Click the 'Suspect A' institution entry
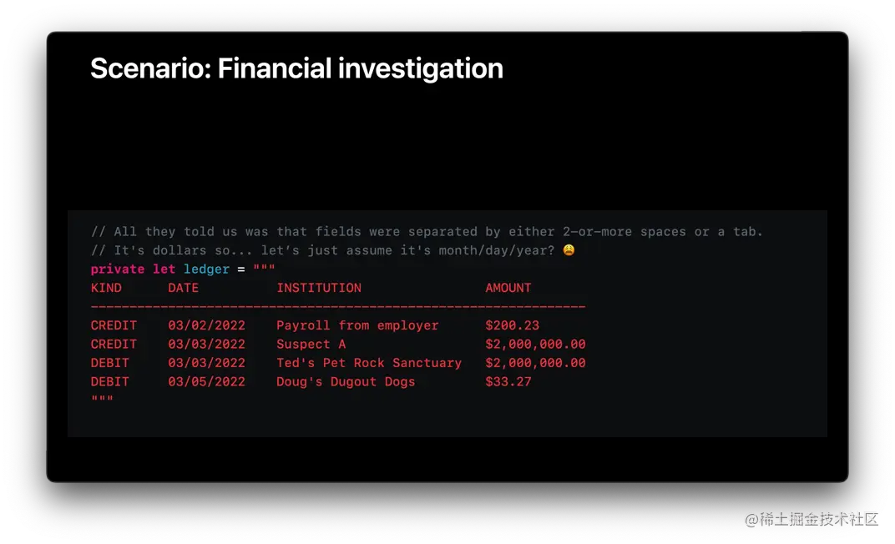The height and width of the screenshot is (544, 895). tap(311, 344)
